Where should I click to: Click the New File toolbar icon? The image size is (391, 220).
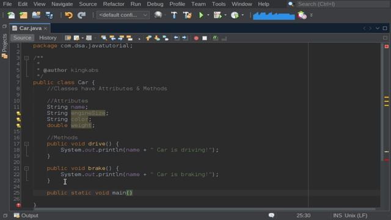(x=11, y=15)
